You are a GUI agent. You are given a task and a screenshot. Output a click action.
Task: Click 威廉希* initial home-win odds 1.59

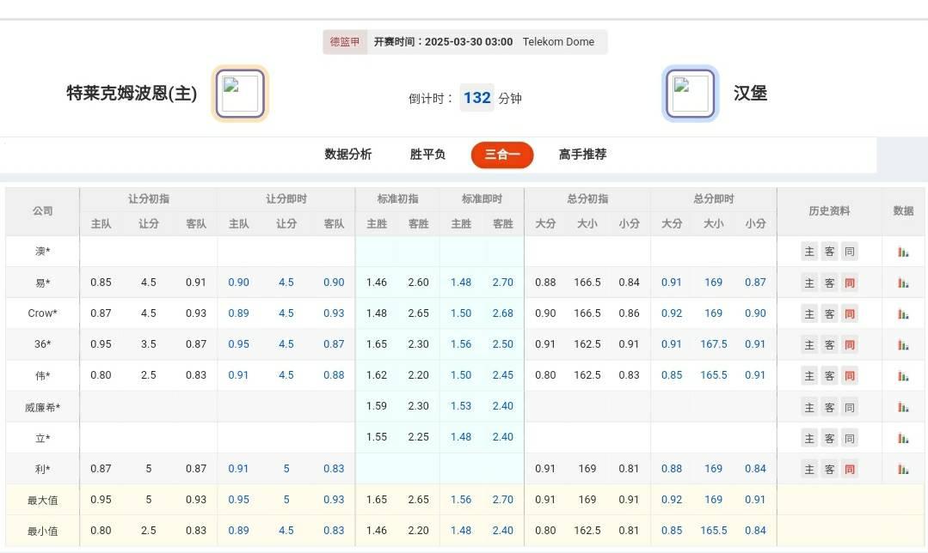pyautogui.click(x=377, y=406)
